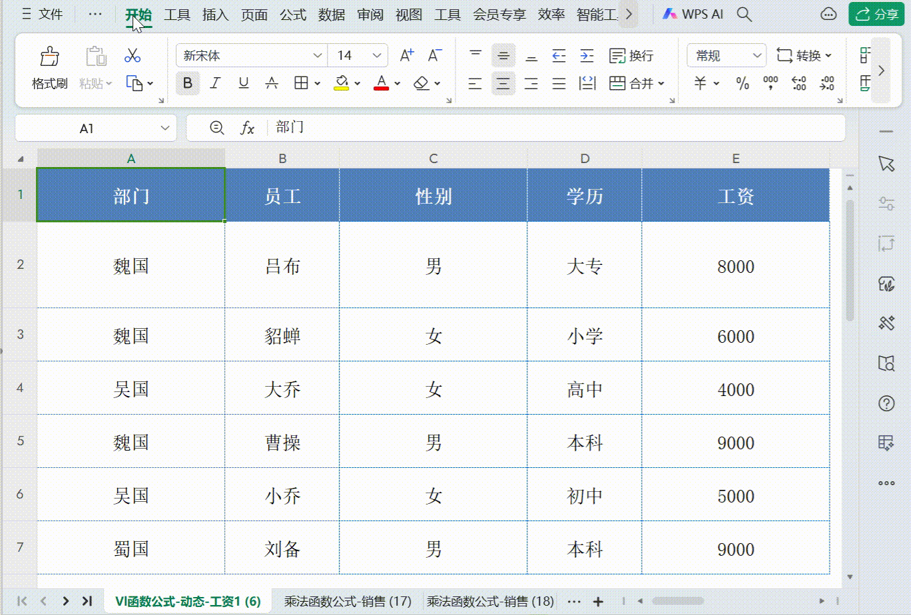Open the 文件 (File) menu
This screenshot has height=615, width=911.
point(43,15)
